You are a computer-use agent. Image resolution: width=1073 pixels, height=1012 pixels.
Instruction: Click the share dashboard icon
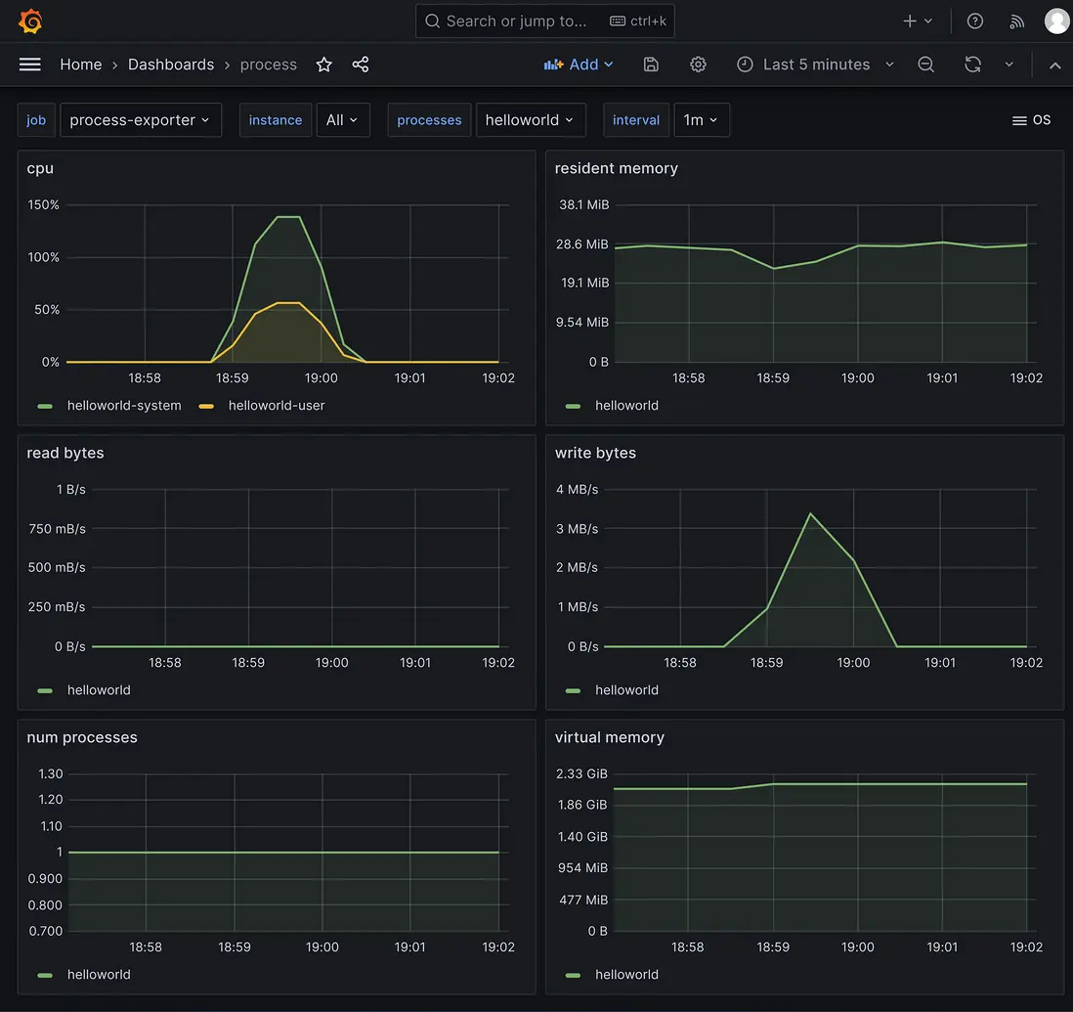(361, 65)
